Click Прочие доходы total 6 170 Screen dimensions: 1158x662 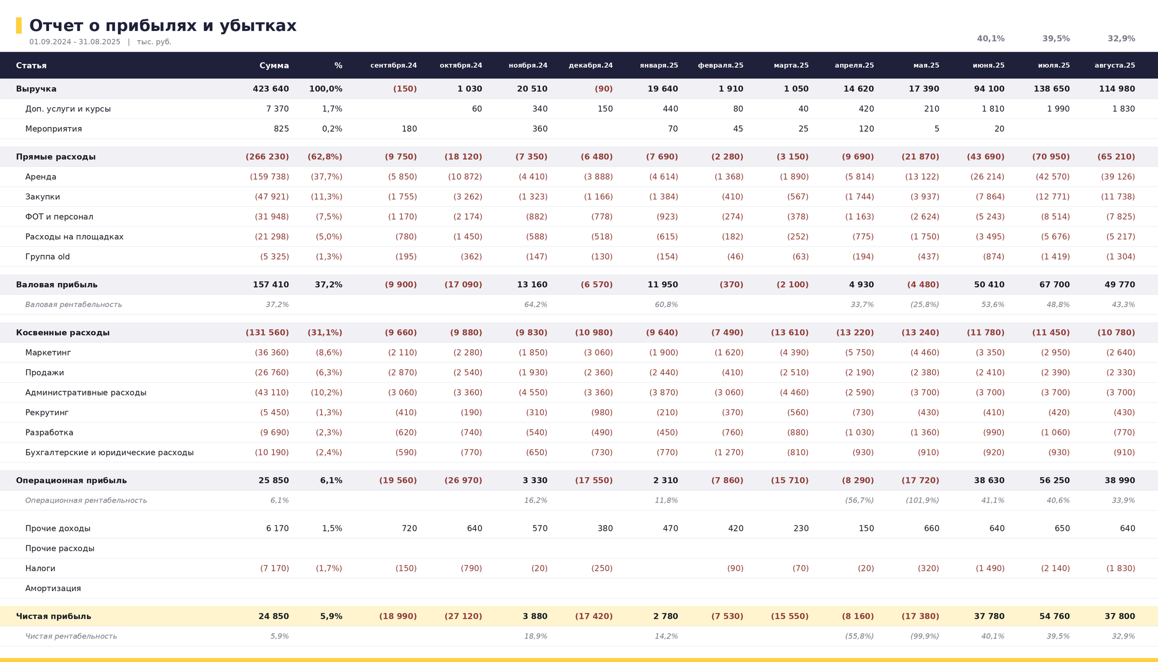tap(277, 529)
